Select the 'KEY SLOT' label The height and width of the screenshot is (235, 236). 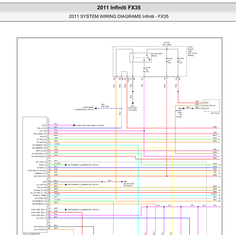[215, 113]
